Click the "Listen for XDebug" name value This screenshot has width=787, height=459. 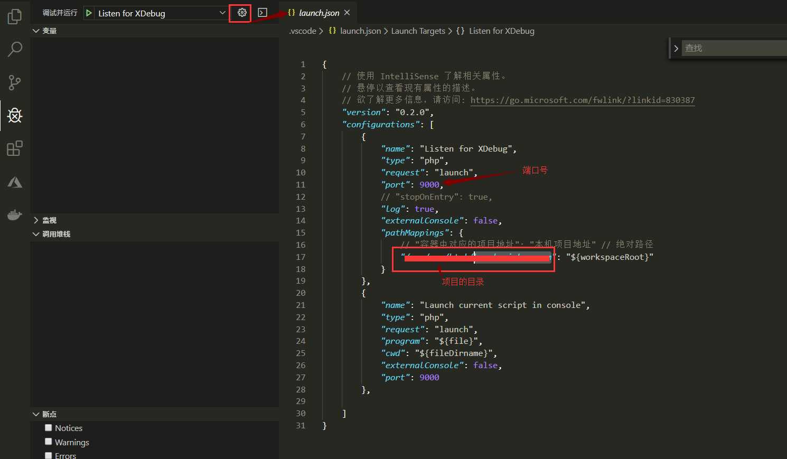point(466,149)
